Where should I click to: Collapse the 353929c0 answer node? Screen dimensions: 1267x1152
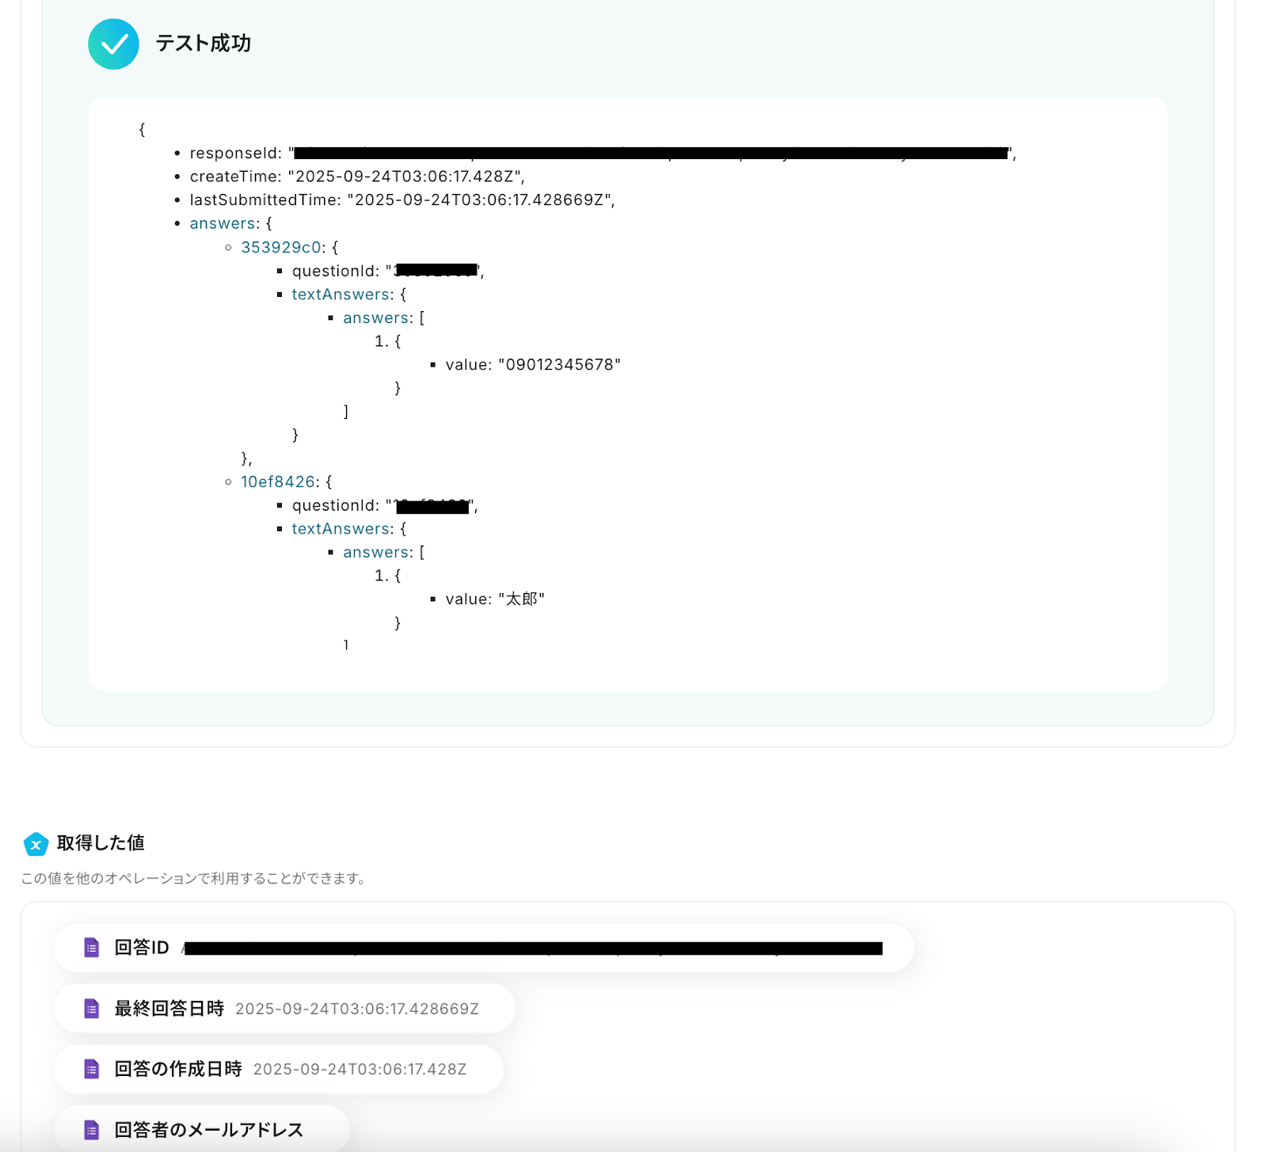point(280,248)
